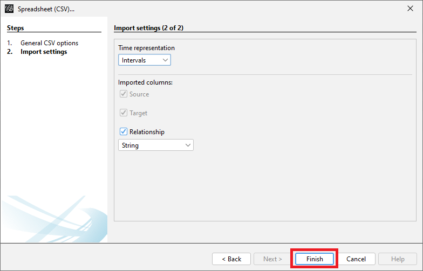Click the Time representation label
The width and height of the screenshot is (423, 271).
click(147, 48)
